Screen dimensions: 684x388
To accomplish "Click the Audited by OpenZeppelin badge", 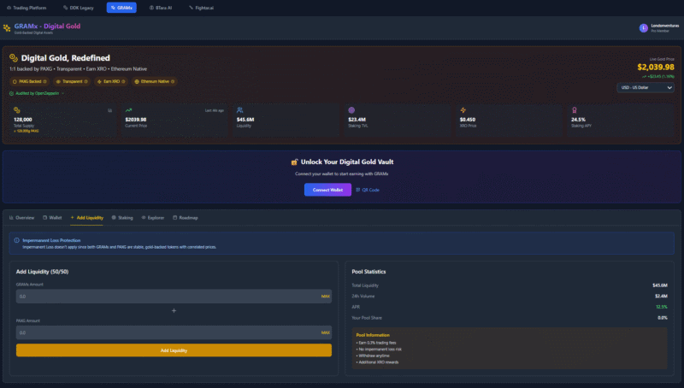I will [x=38, y=93].
